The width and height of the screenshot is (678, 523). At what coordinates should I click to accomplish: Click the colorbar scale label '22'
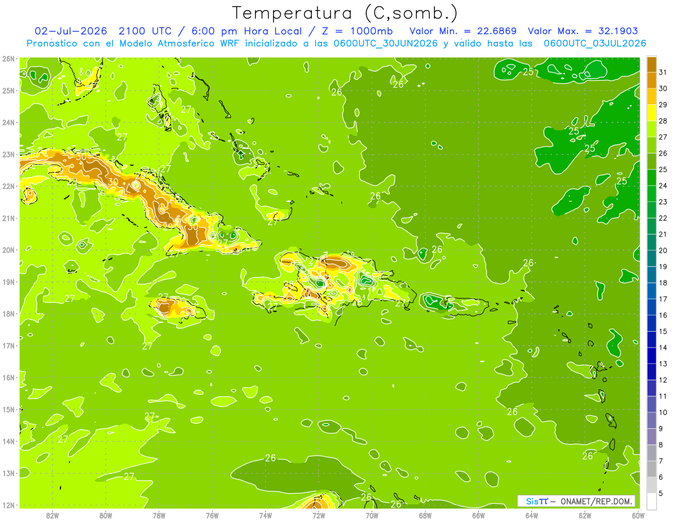click(663, 218)
